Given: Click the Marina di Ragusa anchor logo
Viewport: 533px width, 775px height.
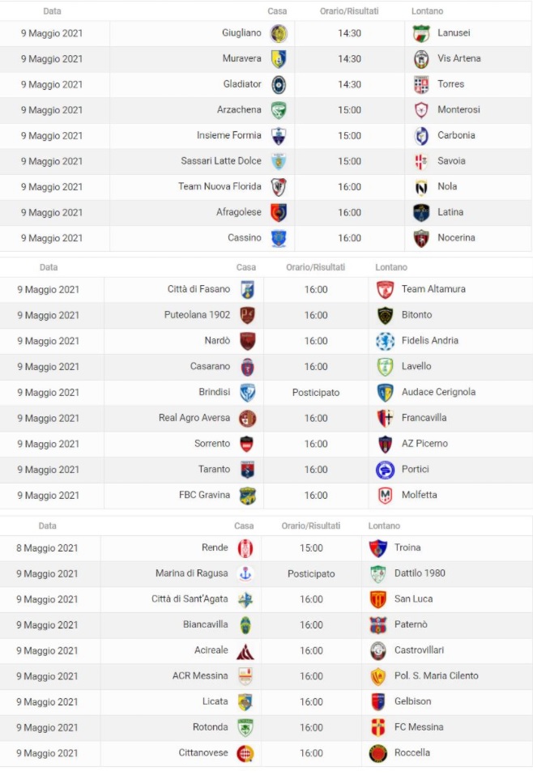Looking at the screenshot, I should coord(245,573).
